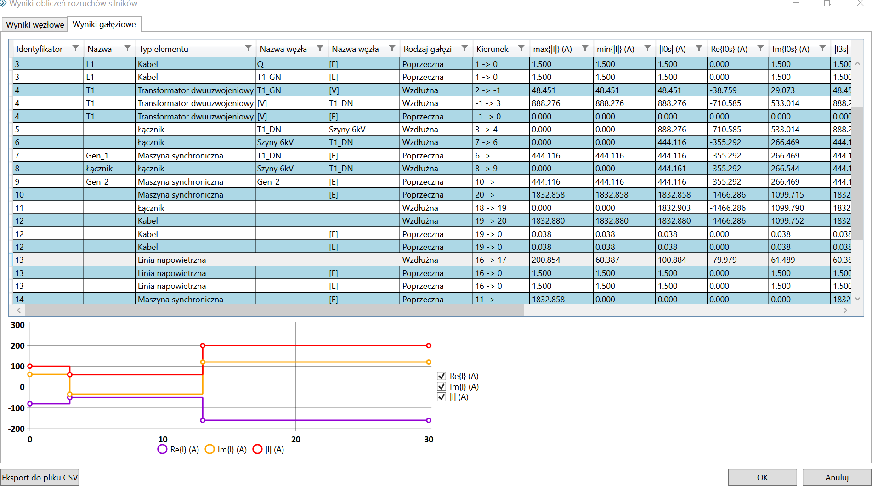The width and height of the screenshot is (872, 486).
Task: Open filter for Re{I0s} (A) column
Action: (x=760, y=49)
